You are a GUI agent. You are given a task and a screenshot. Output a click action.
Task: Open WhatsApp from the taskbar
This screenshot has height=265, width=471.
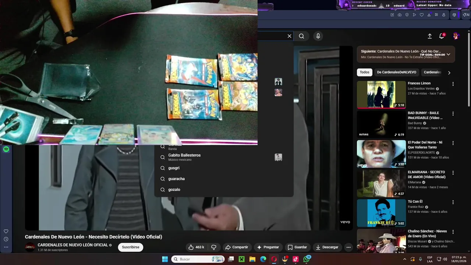pyautogui.click(x=307, y=259)
